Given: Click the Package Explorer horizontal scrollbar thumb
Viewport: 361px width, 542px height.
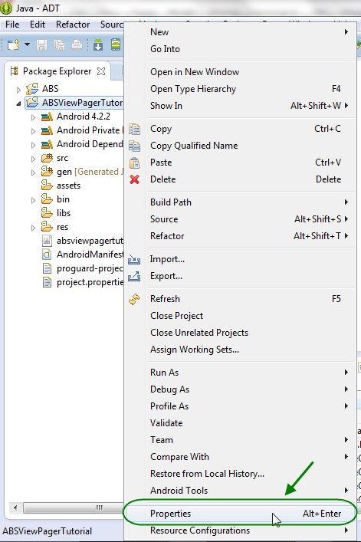Looking at the screenshot, I should coord(74,508).
